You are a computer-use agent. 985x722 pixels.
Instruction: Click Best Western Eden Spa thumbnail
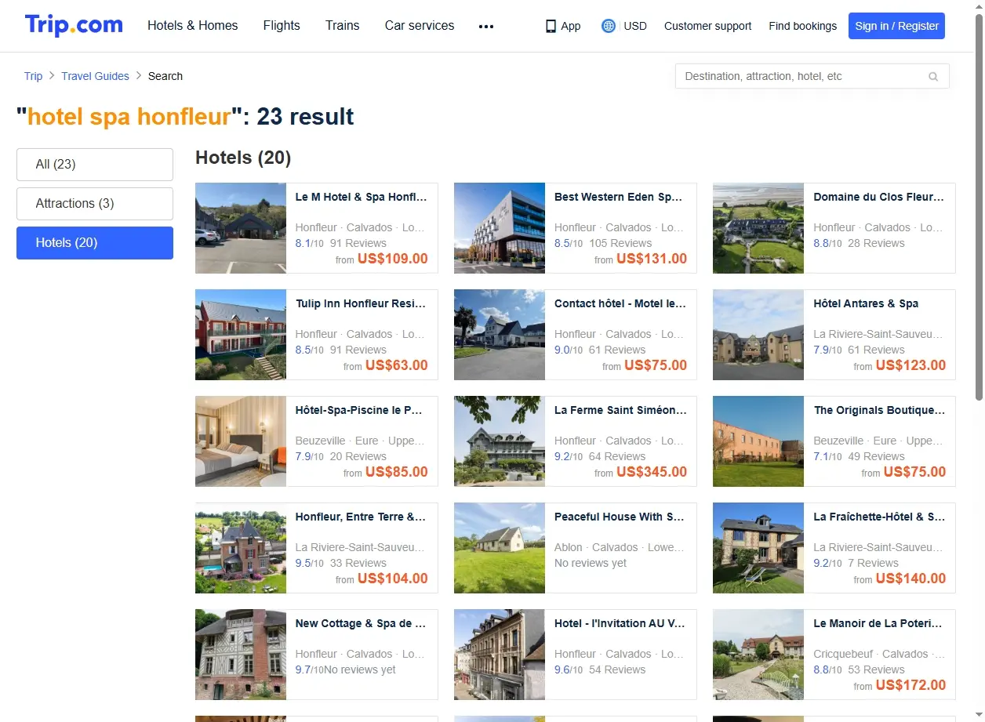(x=500, y=228)
